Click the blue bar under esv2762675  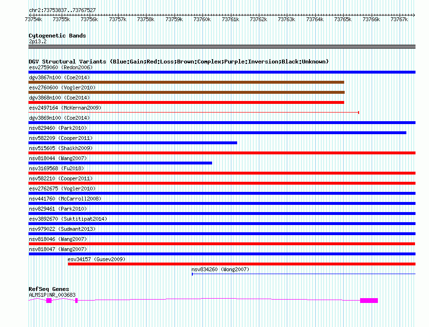(x=222, y=193)
